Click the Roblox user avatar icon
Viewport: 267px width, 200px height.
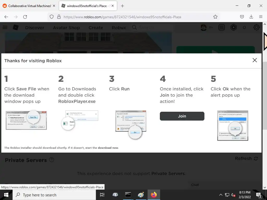coord(203,27)
